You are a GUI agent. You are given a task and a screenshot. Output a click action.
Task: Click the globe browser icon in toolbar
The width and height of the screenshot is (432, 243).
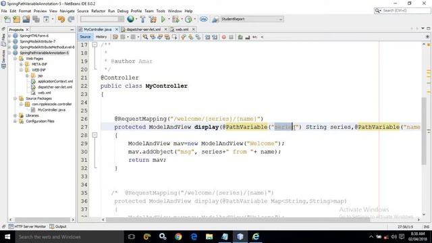pos(130,19)
